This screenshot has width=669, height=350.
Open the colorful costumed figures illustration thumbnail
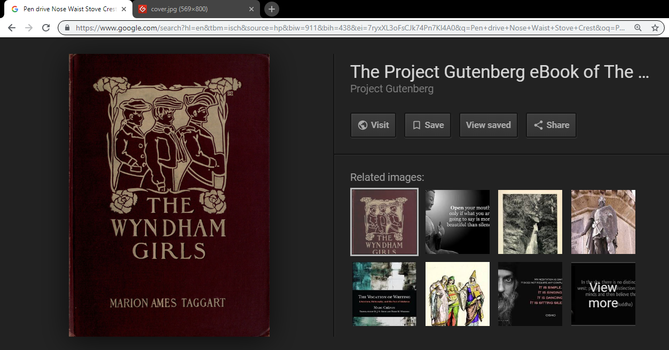click(458, 294)
